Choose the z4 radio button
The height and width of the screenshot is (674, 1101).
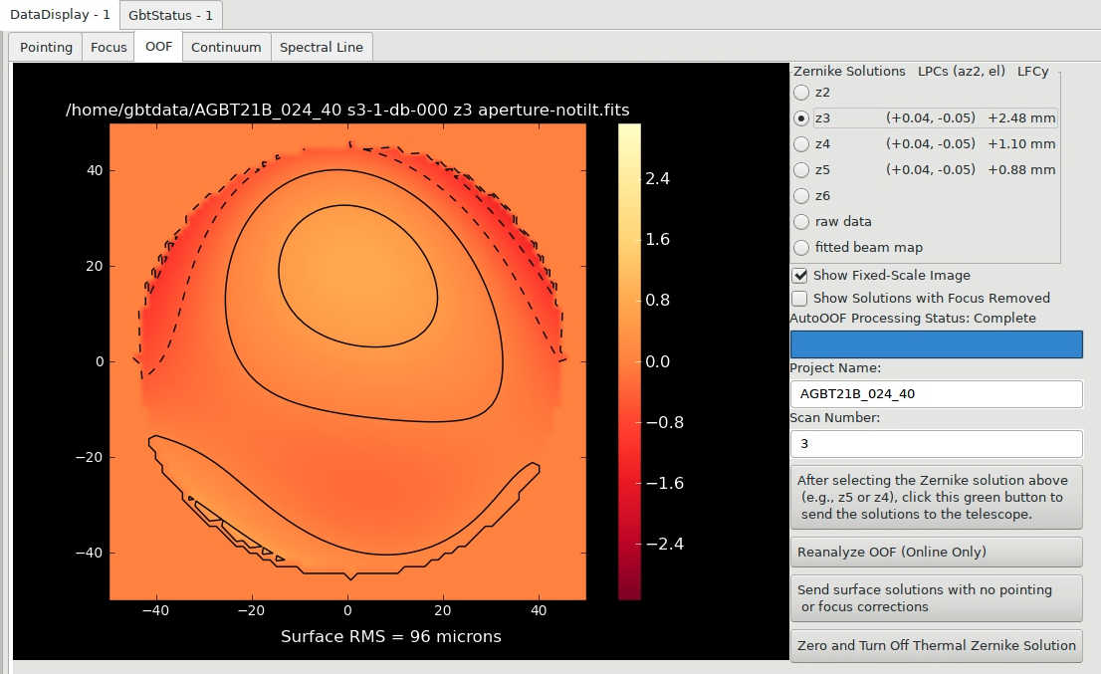pos(801,144)
